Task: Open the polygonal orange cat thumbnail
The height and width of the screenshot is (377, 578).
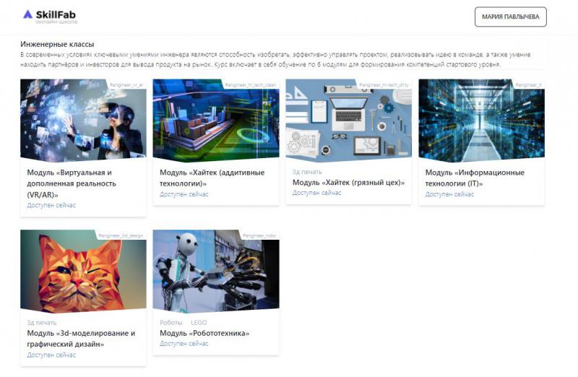Action: click(83, 272)
